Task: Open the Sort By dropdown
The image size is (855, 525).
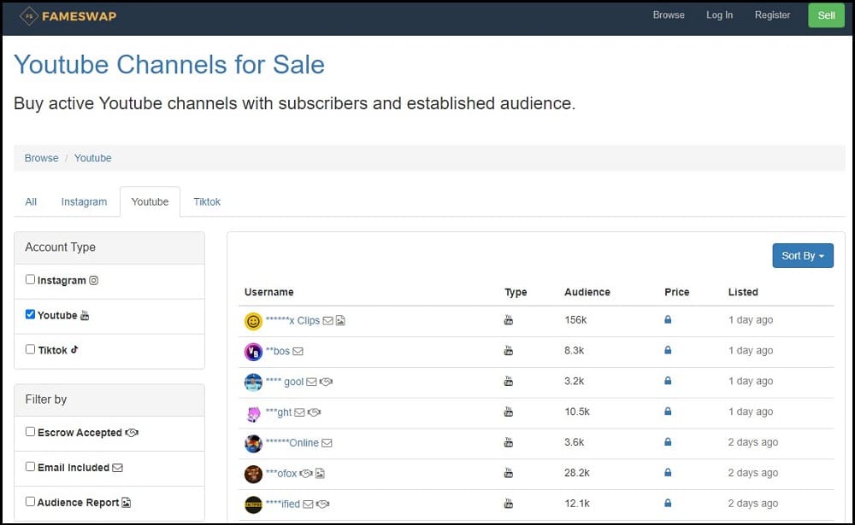Action: click(x=803, y=255)
